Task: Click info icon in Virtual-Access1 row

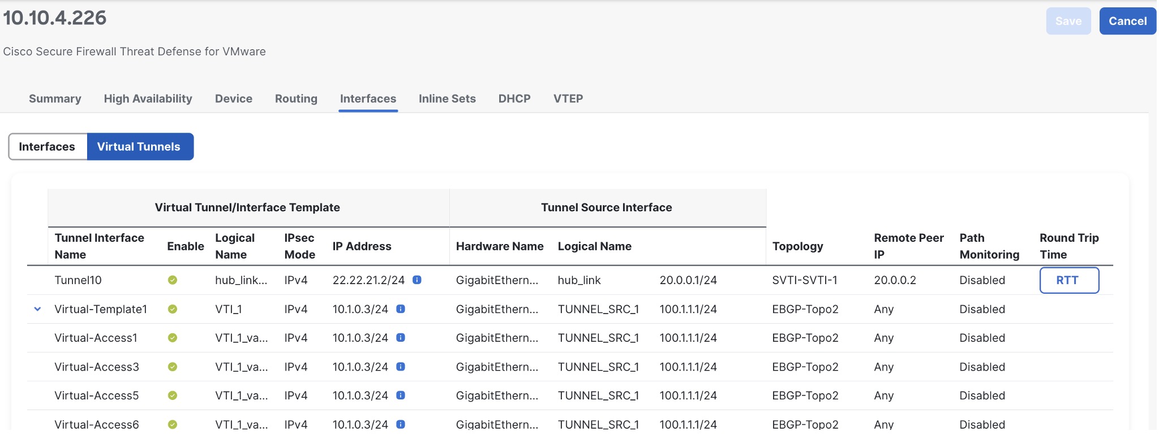Action: (x=401, y=338)
